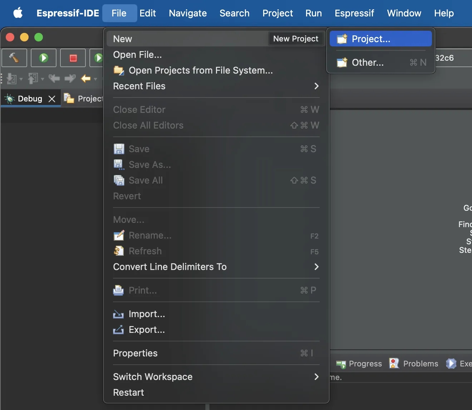Click the red Stop square button
The width and height of the screenshot is (472, 410).
coord(73,58)
